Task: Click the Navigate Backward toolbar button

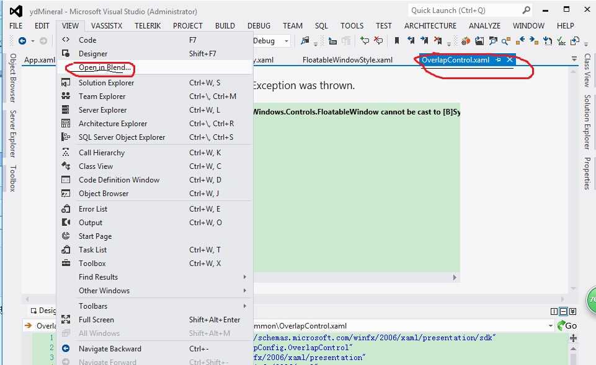Action: [x=22, y=41]
